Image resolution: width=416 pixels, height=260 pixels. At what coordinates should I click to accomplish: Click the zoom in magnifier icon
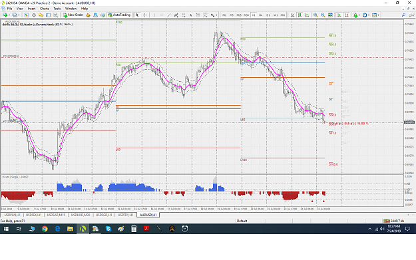pos(315,15)
